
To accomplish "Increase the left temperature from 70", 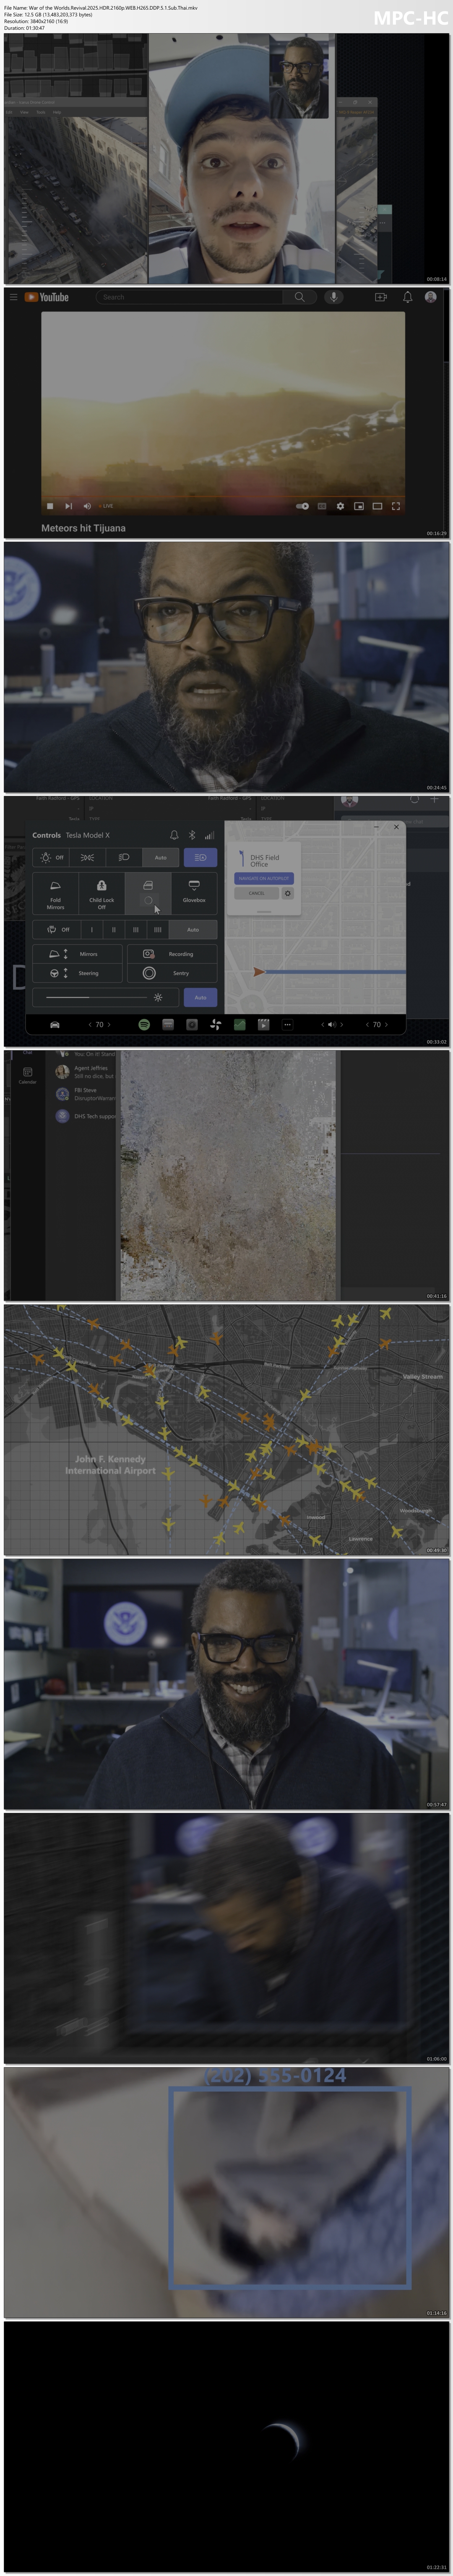I will pyautogui.click(x=110, y=1024).
